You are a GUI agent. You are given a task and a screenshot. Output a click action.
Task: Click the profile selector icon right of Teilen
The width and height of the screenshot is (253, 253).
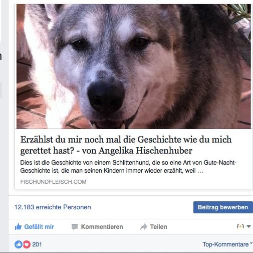click(240, 226)
